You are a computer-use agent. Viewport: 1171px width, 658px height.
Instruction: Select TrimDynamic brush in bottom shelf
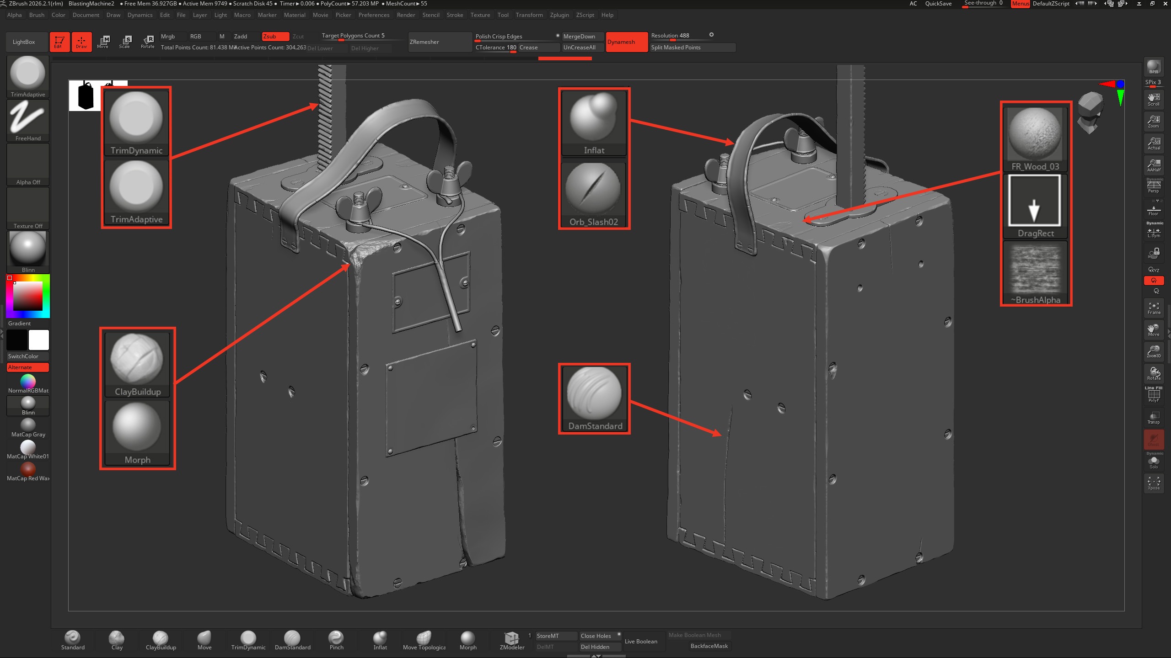[x=248, y=640]
